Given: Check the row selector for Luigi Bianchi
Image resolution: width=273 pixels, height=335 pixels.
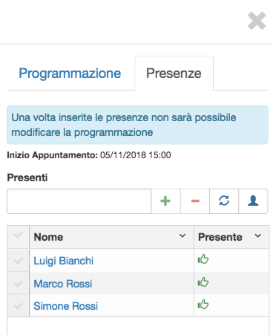Looking at the screenshot, I should pyautogui.click(x=19, y=261).
